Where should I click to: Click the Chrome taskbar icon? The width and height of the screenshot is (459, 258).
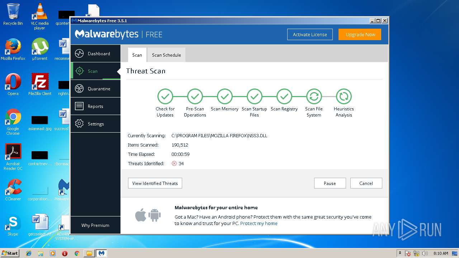(x=77, y=253)
